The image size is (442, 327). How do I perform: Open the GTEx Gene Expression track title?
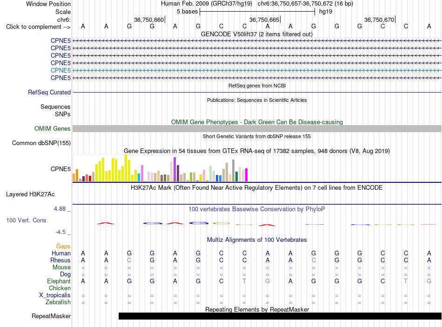tap(257, 151)
